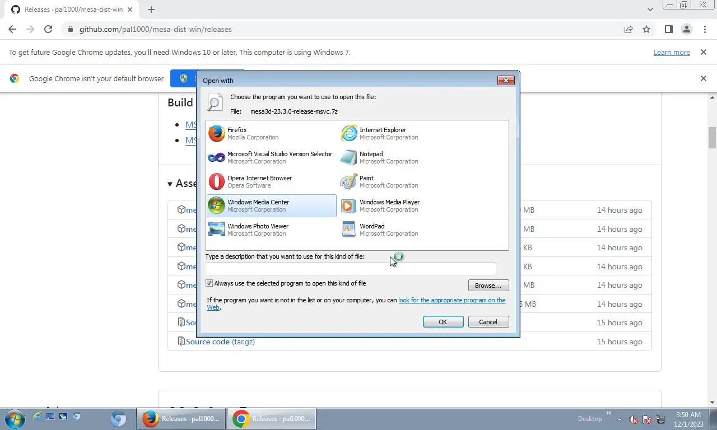
Task: Show hidden tray icons arrow
Action: 620,419
